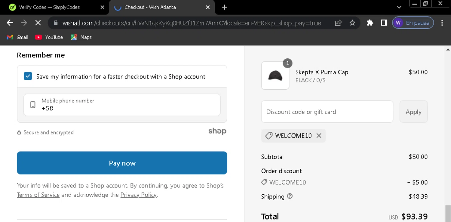
Task: Go back to previous page
Action: (x=10, y=23)
